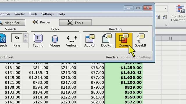Image resolution: width=186 pixels, height=104 pixels.
Task: Select the cell containing $783.00
Action: pos(35,82)
